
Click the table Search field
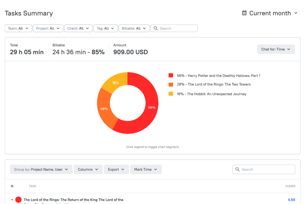point(264,169)
